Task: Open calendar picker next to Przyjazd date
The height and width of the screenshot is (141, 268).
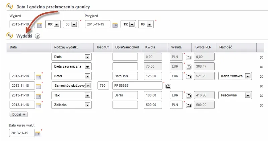Action: [x=115, y=24]
